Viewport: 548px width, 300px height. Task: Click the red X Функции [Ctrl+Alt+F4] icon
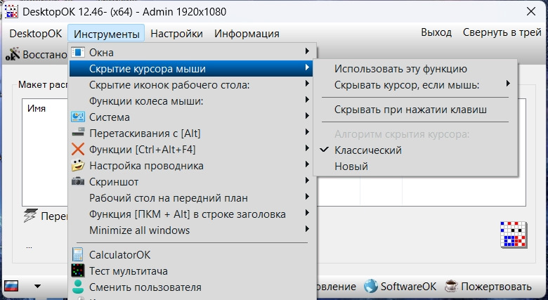78,149
